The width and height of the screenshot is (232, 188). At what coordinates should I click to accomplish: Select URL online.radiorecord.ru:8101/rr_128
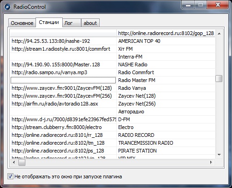coord(63,135)
